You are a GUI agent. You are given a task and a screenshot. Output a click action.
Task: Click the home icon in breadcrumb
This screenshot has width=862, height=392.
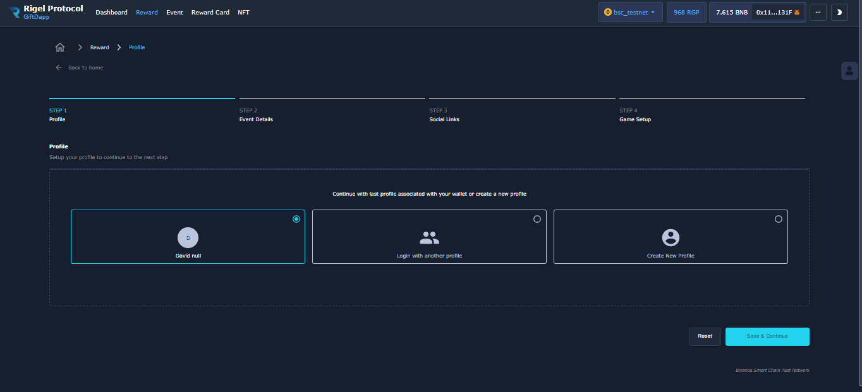[60, 47]
